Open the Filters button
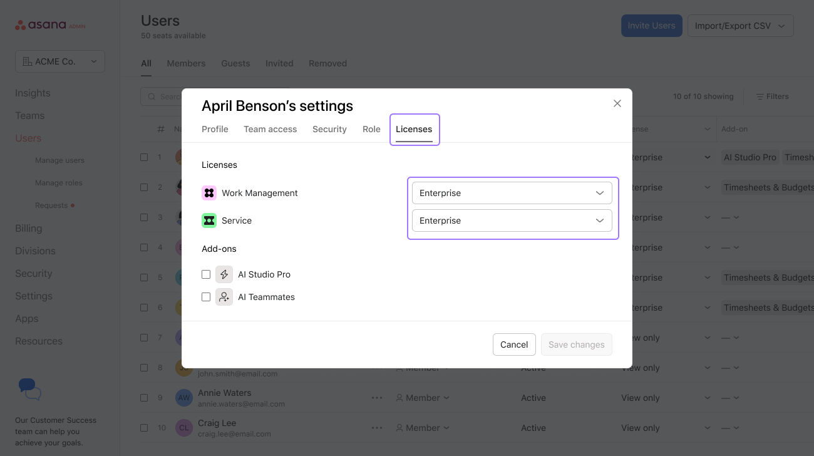The width and height of the screenshot is (814, 456). click(772, 96)
